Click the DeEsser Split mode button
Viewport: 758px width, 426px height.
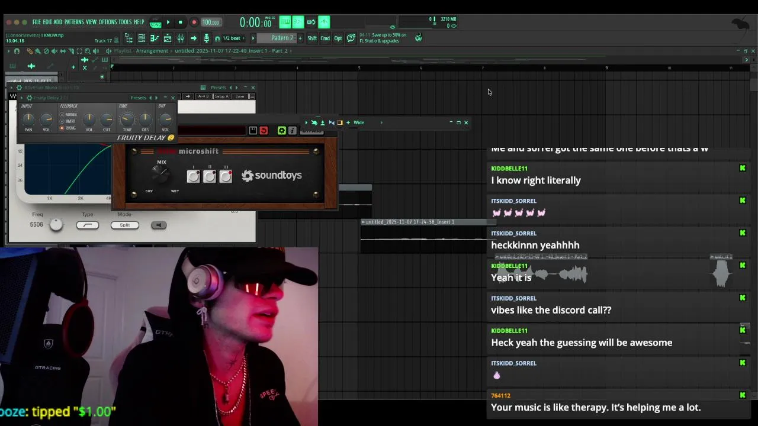coord(124,225)
